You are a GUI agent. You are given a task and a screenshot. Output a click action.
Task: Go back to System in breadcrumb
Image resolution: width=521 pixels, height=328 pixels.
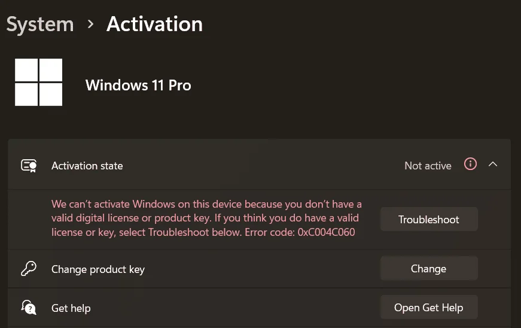pos(40,25)
